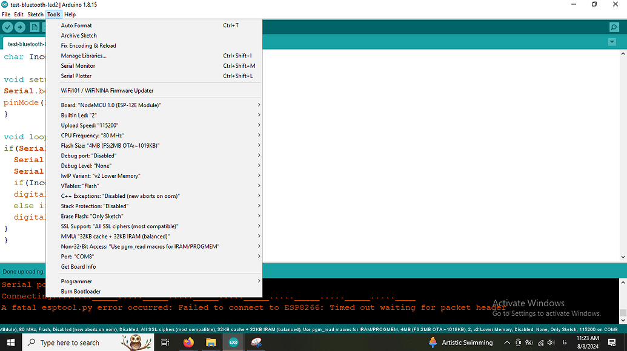Open the editor tab list dropdown arrow
Image resolution: width=627 pixels, height=351 pixels.
click(x=611, y=42)
